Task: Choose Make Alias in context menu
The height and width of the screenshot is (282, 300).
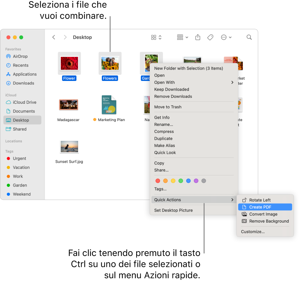Action: click(x=194, y=145)
